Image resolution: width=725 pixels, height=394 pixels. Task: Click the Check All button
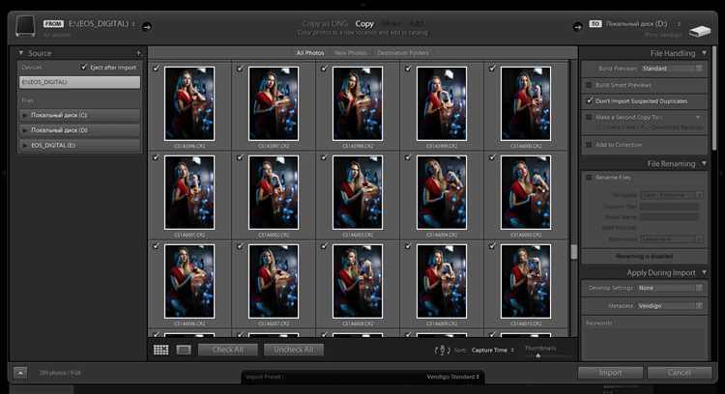(x=228, y=350)
